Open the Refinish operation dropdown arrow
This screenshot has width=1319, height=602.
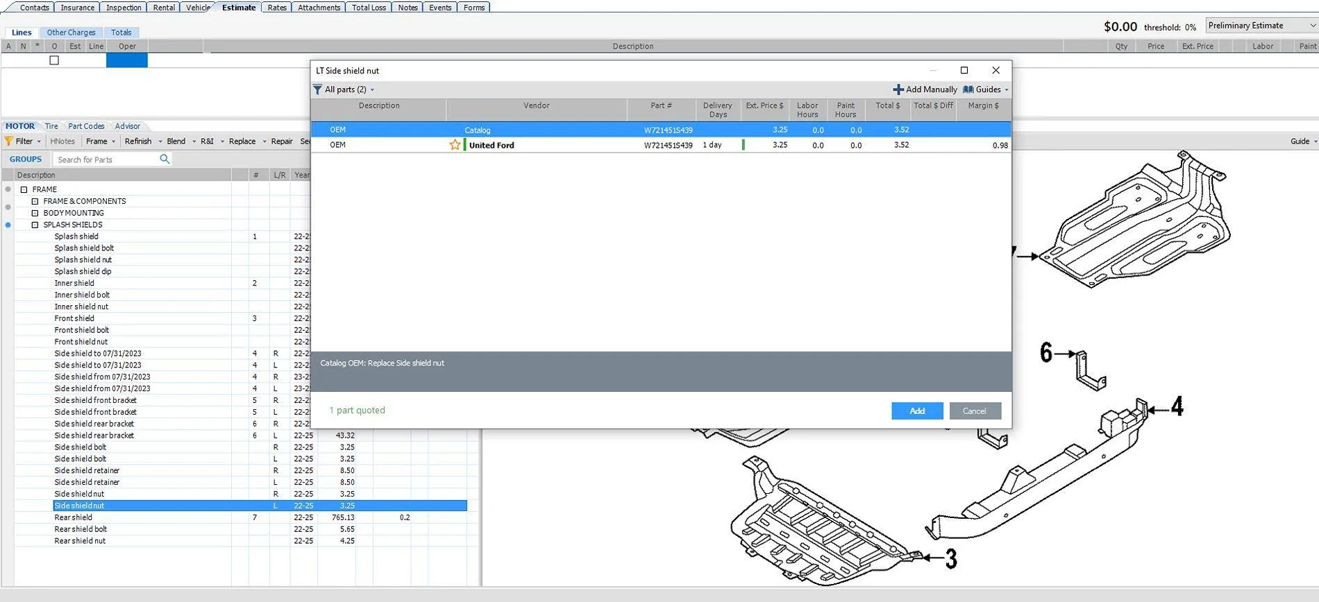[160, 141]
